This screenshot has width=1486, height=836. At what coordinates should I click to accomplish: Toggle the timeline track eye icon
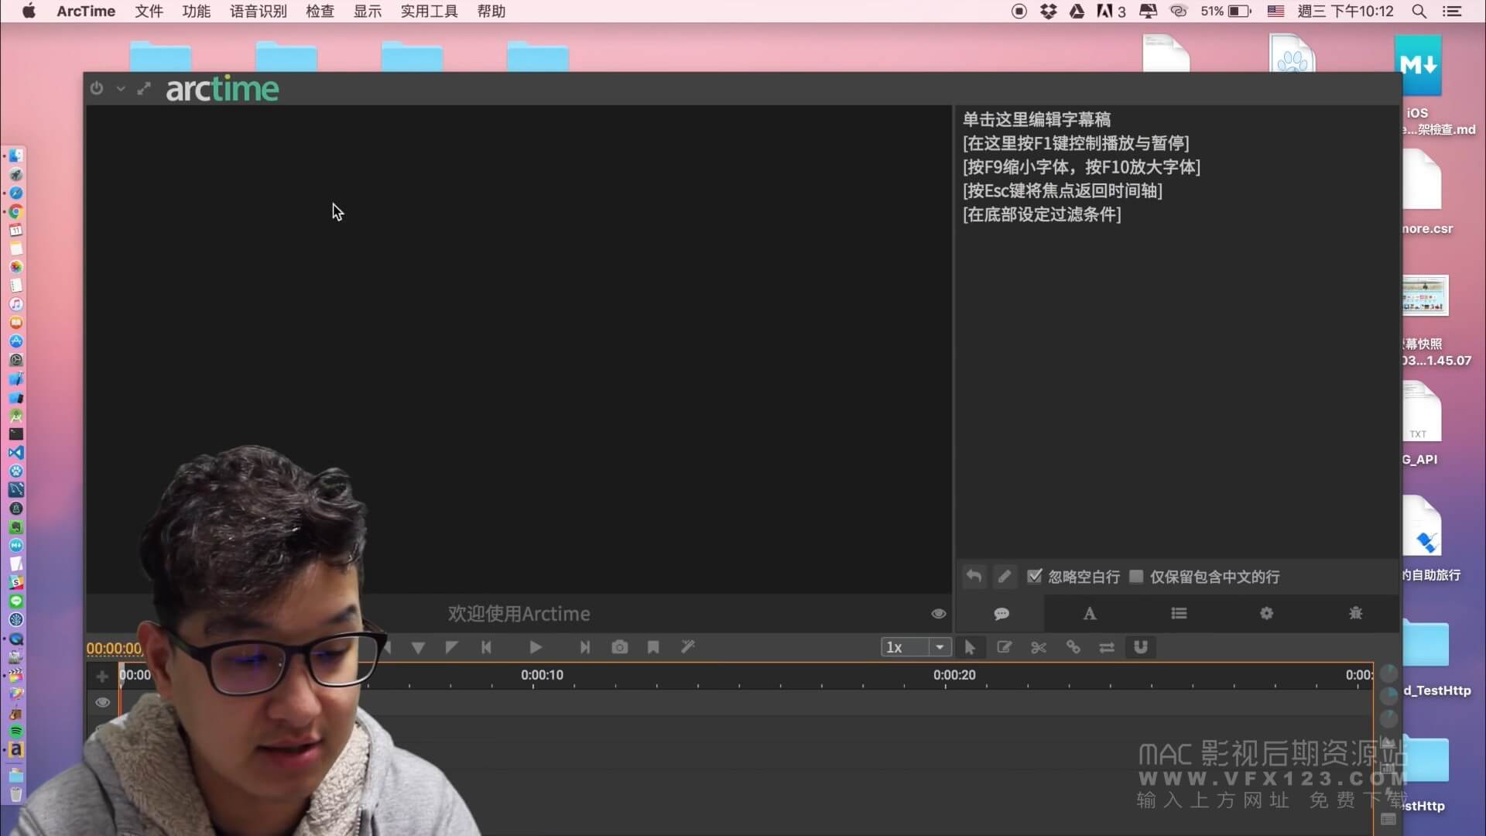(x=102, y=703)
